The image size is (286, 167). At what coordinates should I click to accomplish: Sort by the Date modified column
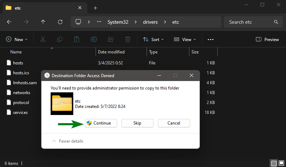click(111, 52)
